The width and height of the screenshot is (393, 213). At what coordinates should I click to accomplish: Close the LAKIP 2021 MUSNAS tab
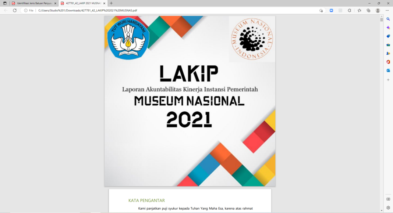tap(104, 3)
